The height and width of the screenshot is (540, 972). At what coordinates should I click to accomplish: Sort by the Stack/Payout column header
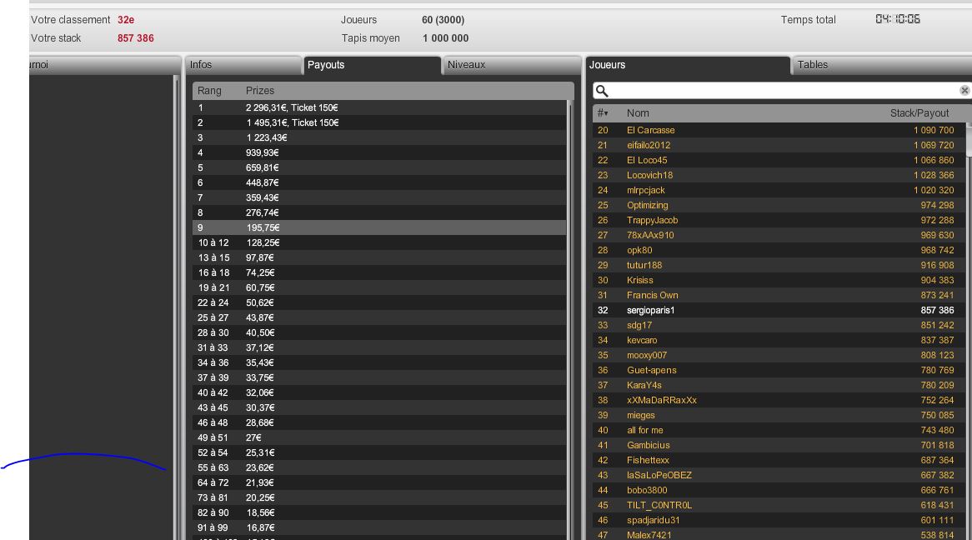pyautogui.click(x=919, y=113)
